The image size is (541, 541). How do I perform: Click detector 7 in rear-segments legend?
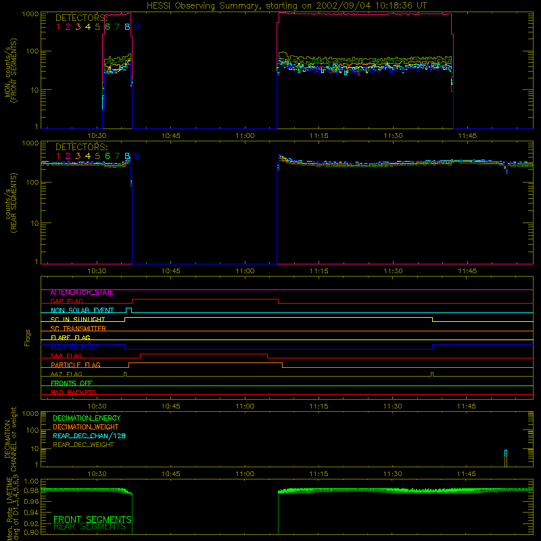click(x=117, y=156)
